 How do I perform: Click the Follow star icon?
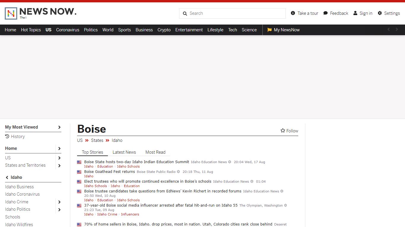[x=283, y=131]
